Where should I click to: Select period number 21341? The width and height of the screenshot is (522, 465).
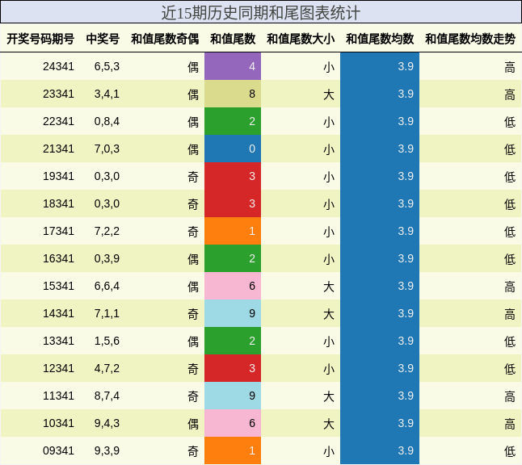[58, 149]
